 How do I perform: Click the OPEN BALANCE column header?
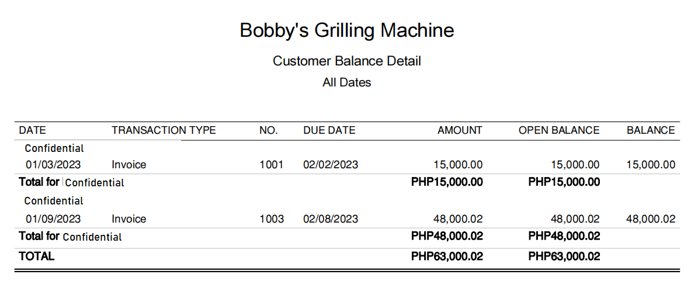tap(558, 130)
